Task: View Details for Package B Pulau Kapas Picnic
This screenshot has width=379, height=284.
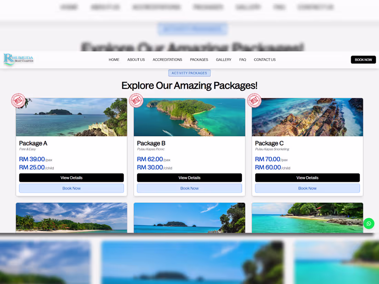Action: tap(189, 178)
